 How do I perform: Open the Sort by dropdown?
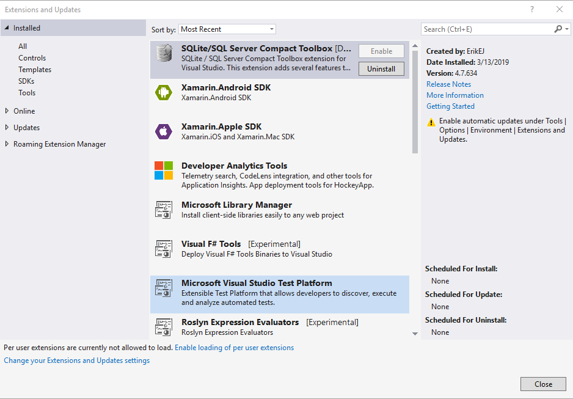point(227,29)
